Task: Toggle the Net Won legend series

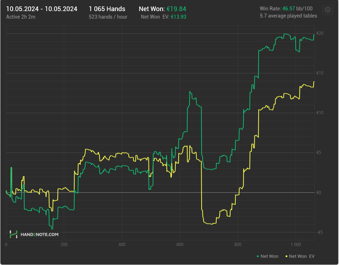Action: [x=268, y=256]
